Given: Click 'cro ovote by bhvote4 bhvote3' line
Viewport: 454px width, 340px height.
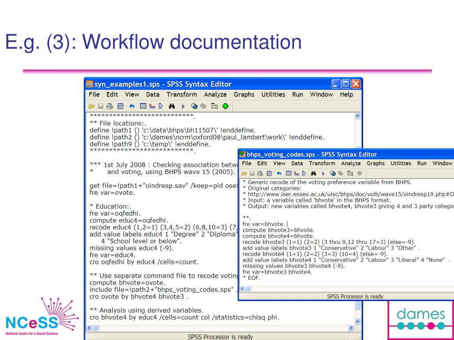Looking at the screenshot, I should [x=139, y=297].
